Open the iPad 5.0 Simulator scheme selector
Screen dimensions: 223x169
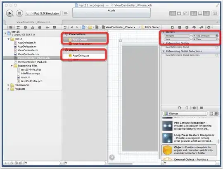pos(43,13)
